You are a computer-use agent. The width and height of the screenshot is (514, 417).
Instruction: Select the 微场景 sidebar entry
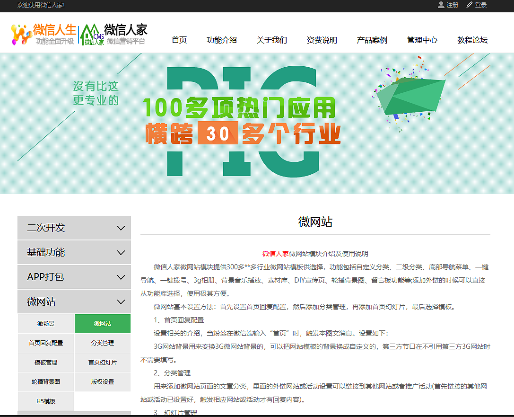point(45,324)
